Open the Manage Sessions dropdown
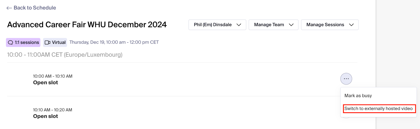This screenshot has height=129, width=420. 330,25
